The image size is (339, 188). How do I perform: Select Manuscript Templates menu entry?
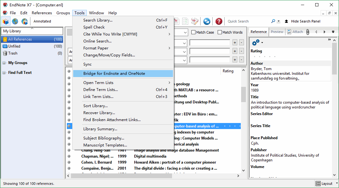(123, 145)
